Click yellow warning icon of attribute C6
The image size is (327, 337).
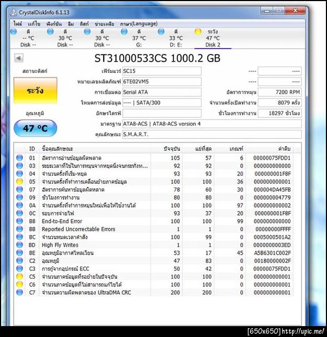click(x=20, y=285)
